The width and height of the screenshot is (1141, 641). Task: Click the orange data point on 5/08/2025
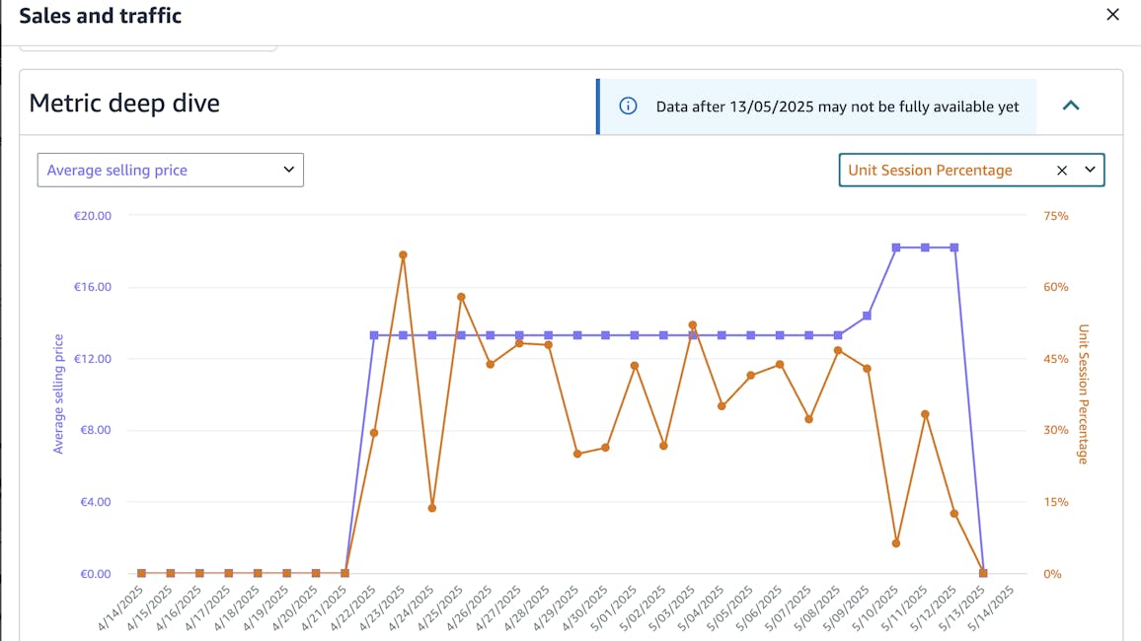(x=838, y=350)
